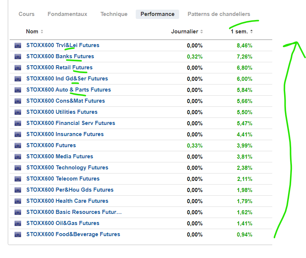Click the EU flag icon beside Utilities Futures
The image size is (306, 258).
click(x=18, y=112)
